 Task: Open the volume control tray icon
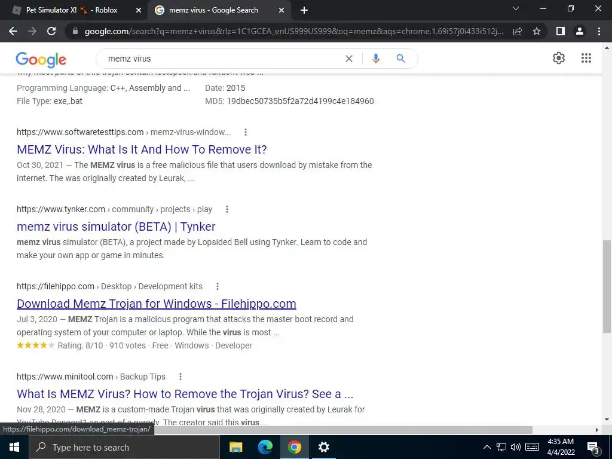tap(516, 447)
